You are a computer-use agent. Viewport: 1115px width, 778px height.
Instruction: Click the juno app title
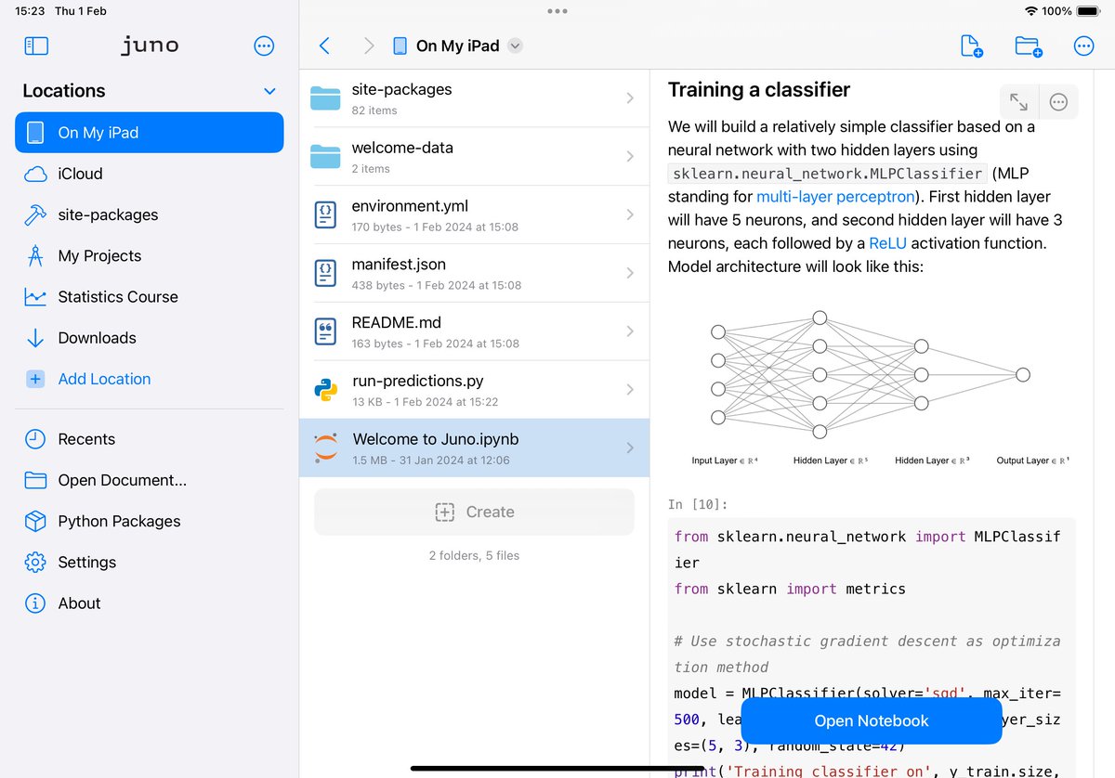coord(150,45)
